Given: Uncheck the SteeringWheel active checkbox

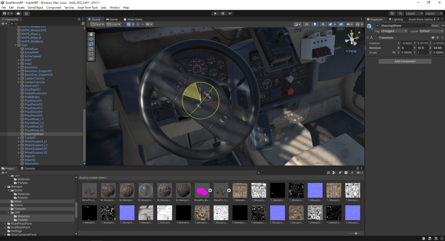Looking at the screenshot, I should pos(378,26).
